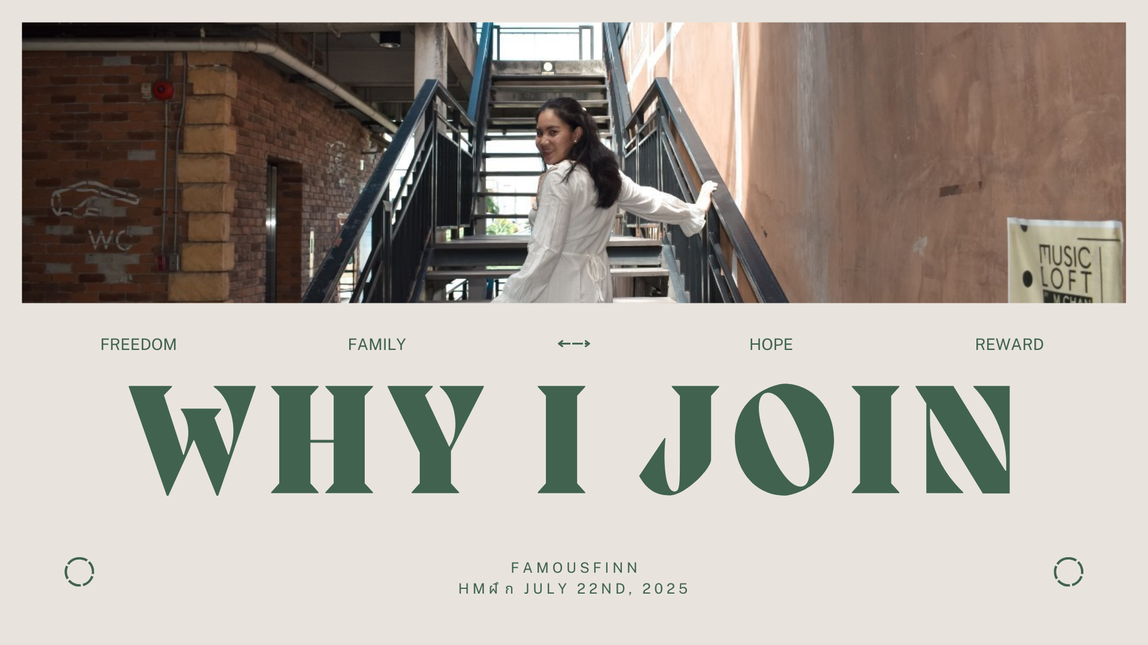
Task: Select the HOPE label
Action: (x=771, y=345)
